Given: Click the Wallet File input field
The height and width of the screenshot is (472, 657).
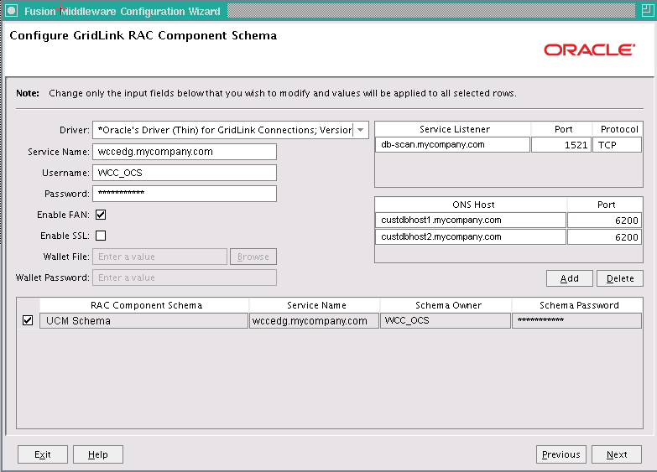Looking at the screenshot, I should tap(159, 257).
